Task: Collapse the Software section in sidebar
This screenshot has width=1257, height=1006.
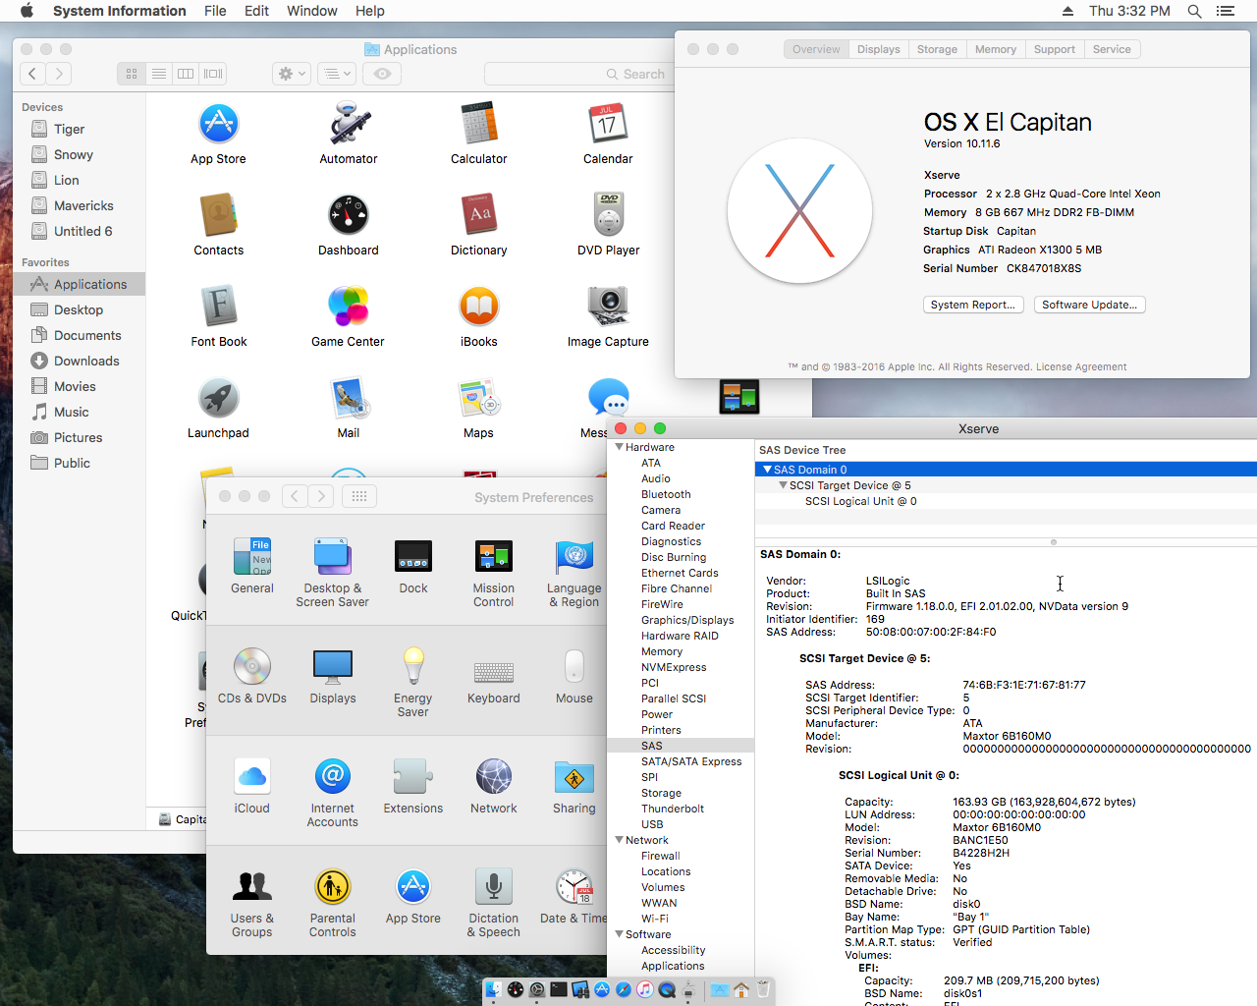Action: 620,934
